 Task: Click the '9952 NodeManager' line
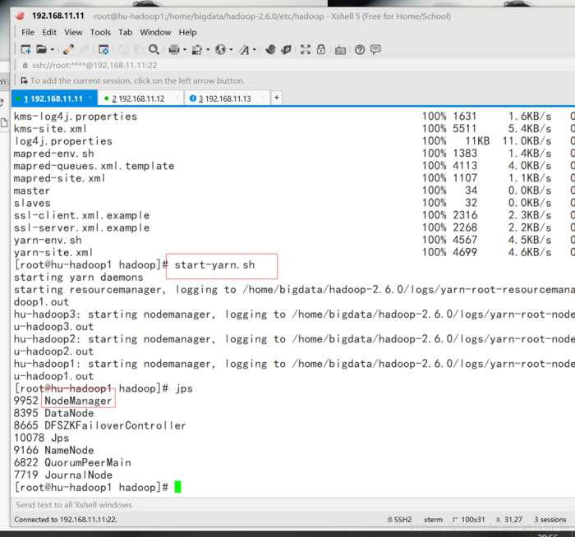click(62, 401)
